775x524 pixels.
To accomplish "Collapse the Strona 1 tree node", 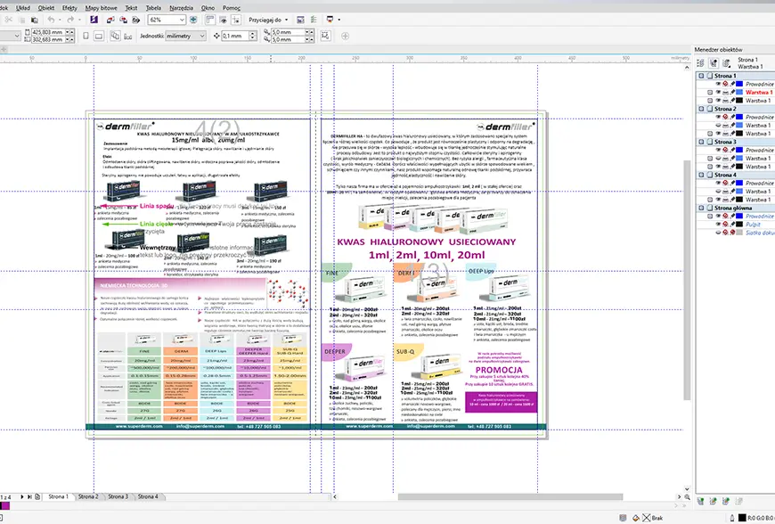I will pos(701,76).
